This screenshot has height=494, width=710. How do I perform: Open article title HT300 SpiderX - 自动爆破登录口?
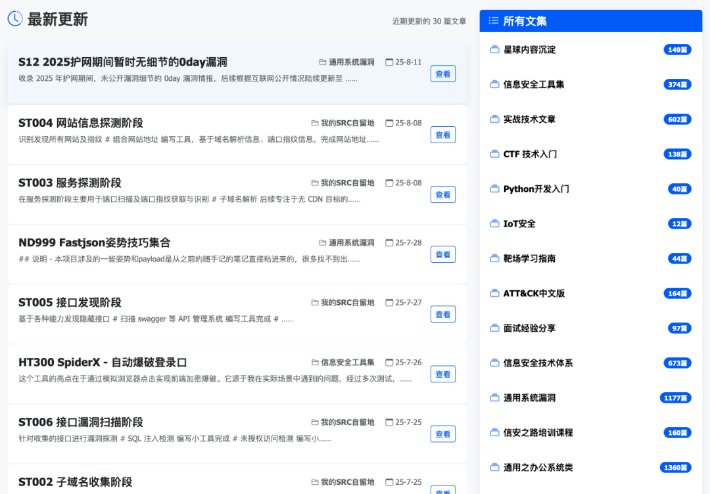point(103,363)
